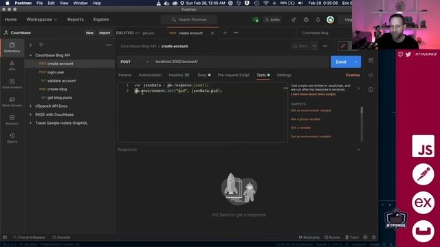
Task: Open the Monitors sidebar panel
Action: click(12, 120)
